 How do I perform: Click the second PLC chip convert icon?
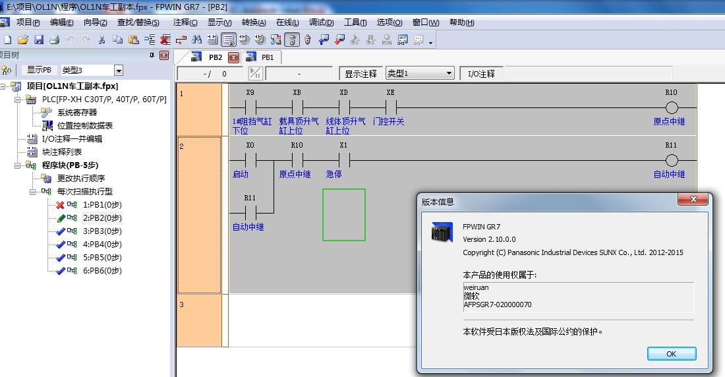(x=260, y=40)
